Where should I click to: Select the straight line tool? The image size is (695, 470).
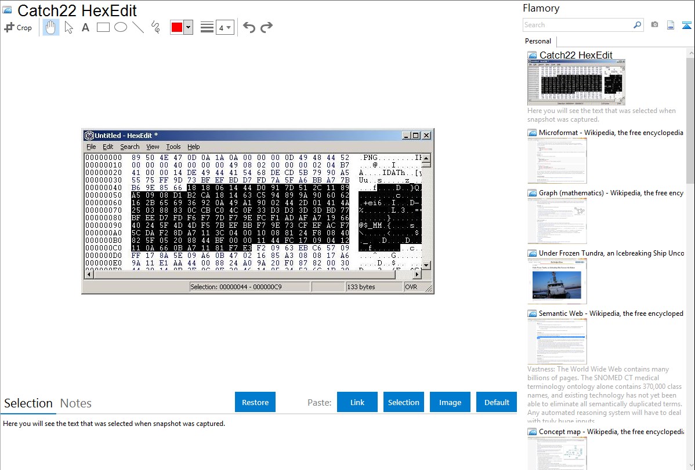(138, 27)
